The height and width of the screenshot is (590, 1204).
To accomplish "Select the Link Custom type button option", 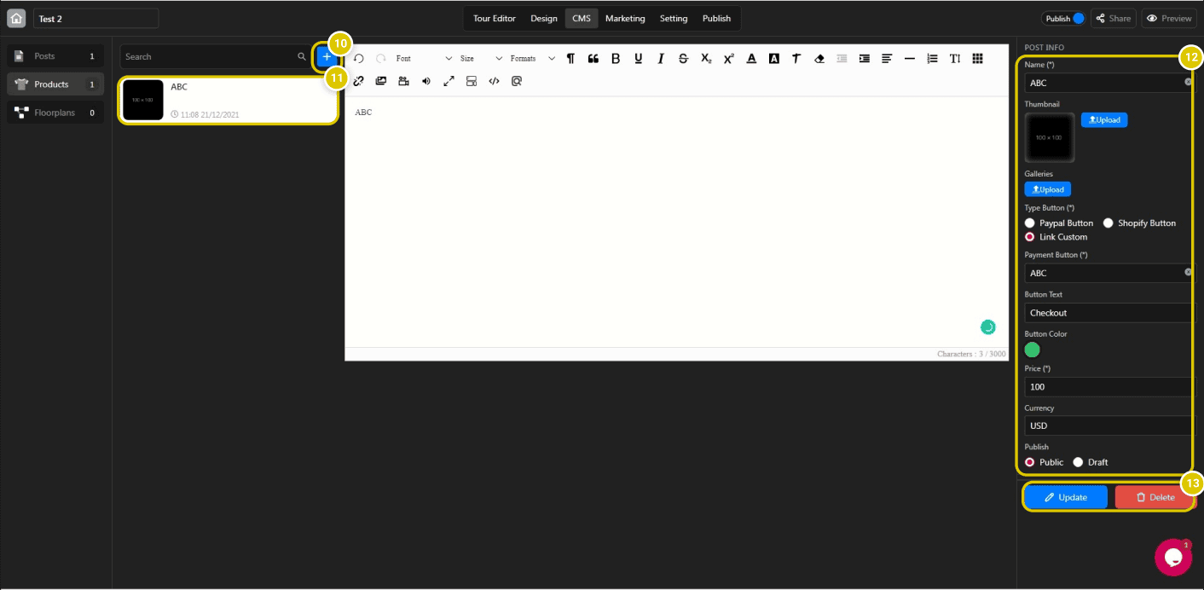I will [x=1030, y=237].
